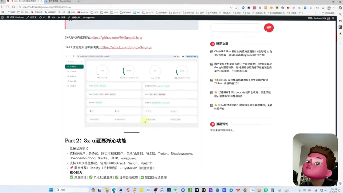Open the 66 Cloud 3x-ui tutorial article
Viewport: 343px width, 193px height.
click(x=241, y=82)
